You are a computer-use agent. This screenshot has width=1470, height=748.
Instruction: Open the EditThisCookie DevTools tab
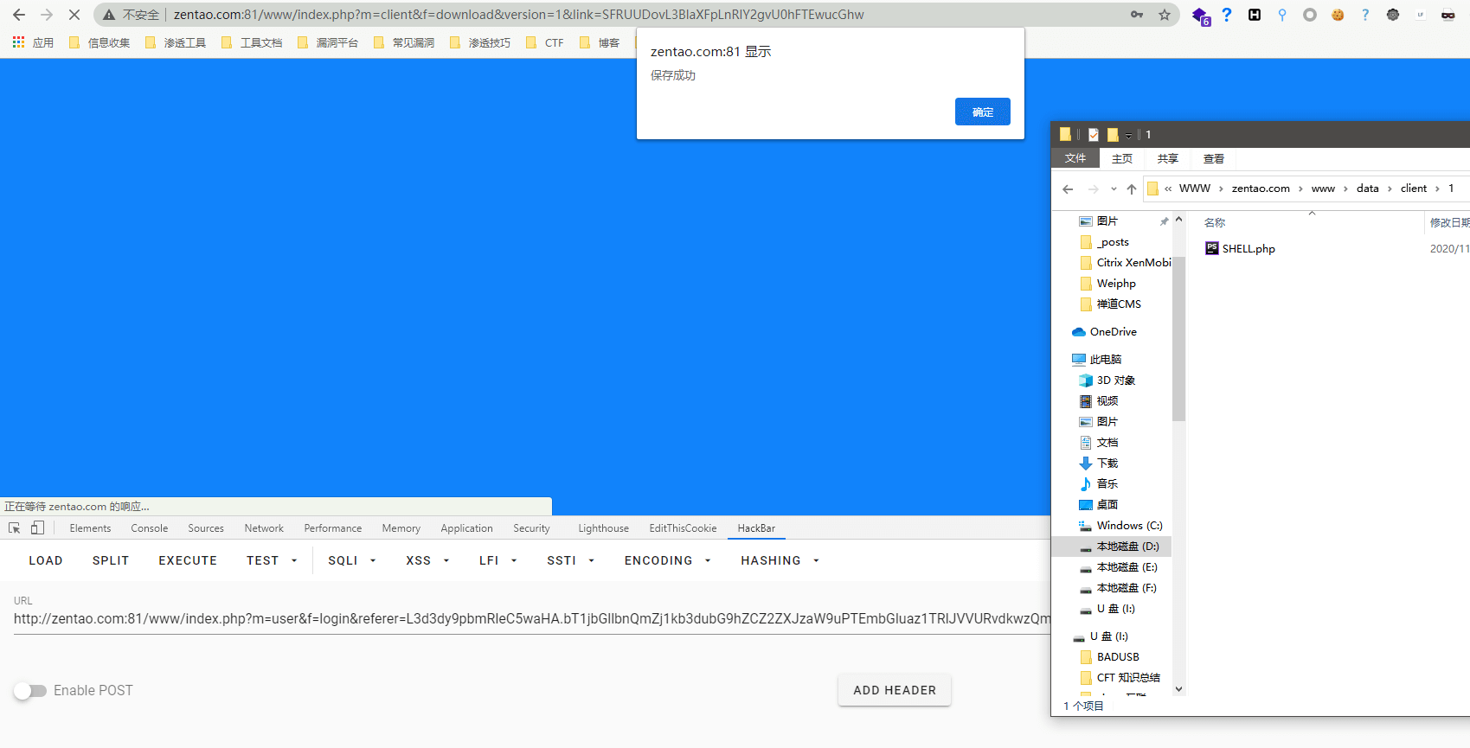click(683, 528)
